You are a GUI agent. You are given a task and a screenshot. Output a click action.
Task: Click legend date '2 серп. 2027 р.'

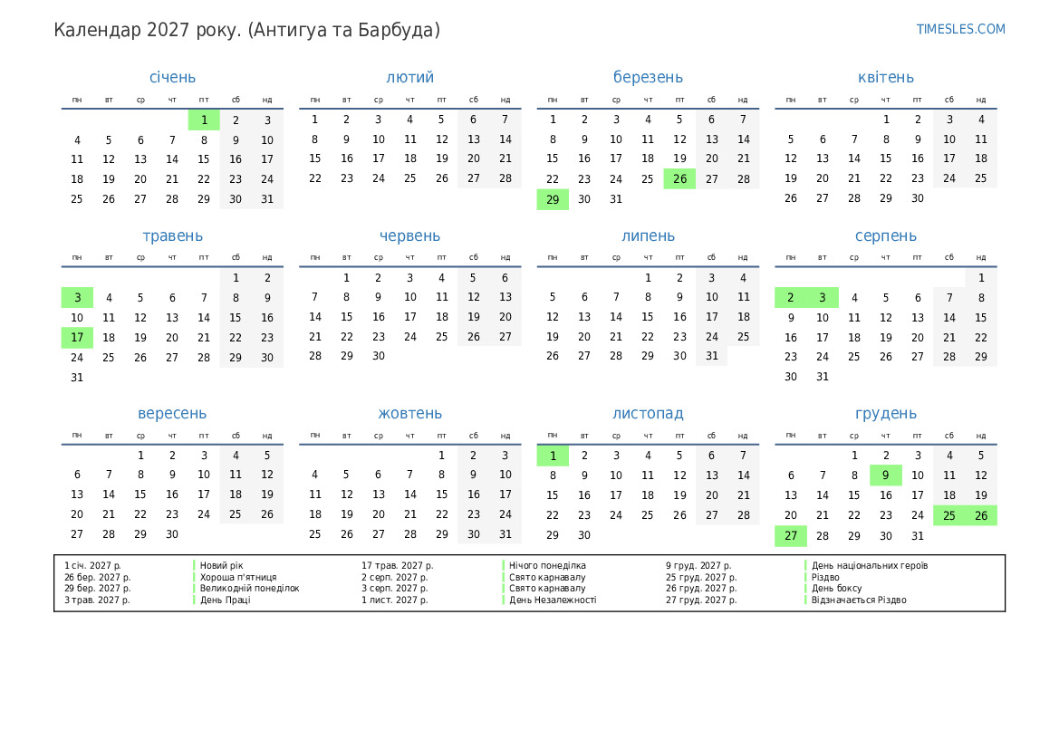(394, 578)
